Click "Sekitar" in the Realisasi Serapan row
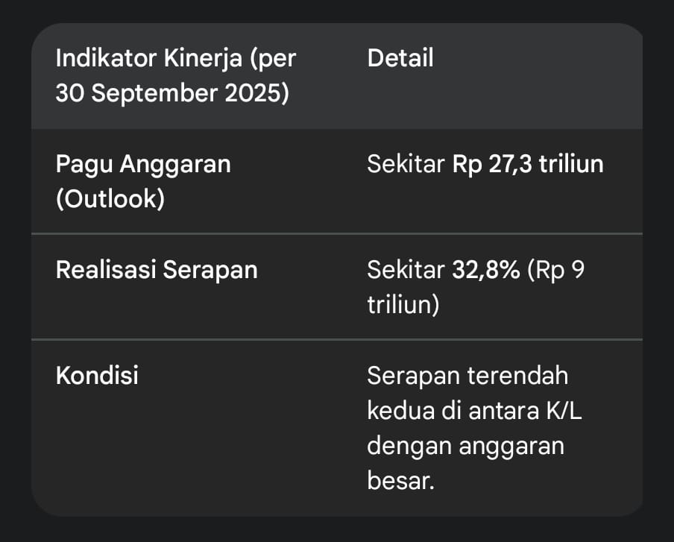The image size is (674, 542). coord(406,269)
